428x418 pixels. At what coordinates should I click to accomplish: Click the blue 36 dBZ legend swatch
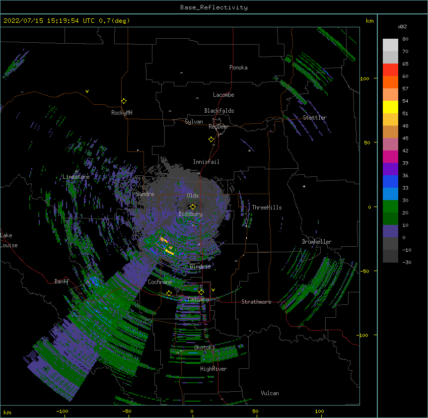pyautogui.click(x=390, y=181)
